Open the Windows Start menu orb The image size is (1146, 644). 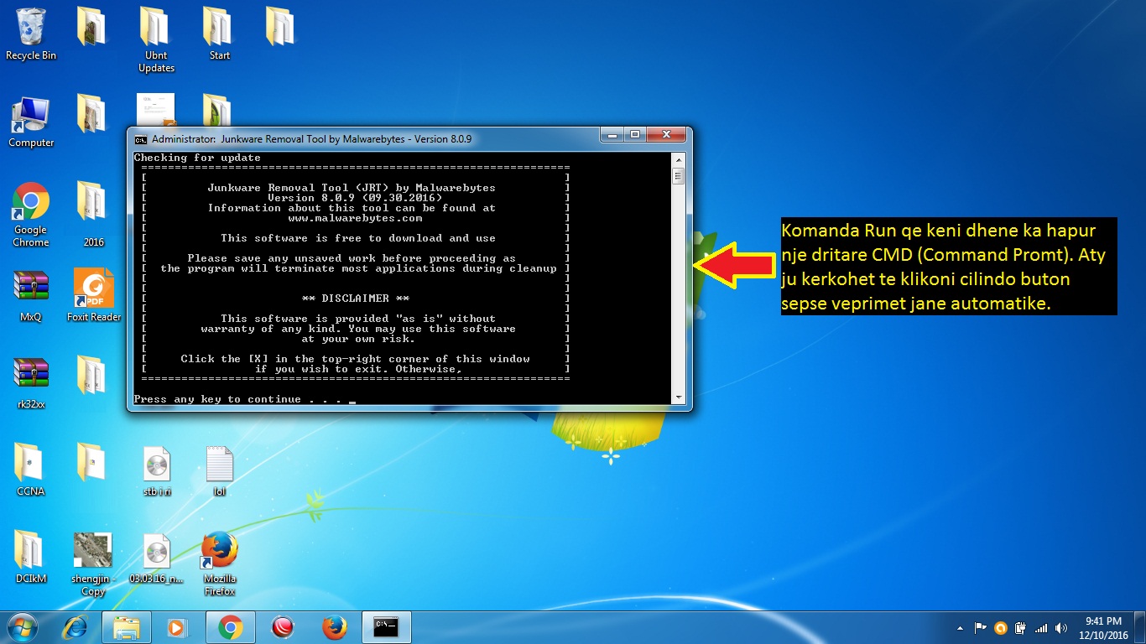pos(21,627)
